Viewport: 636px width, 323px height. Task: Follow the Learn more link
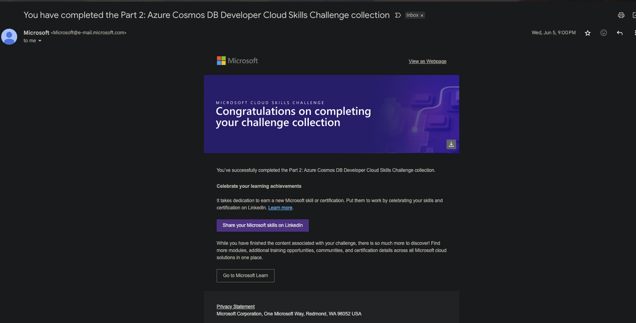pos(280,208)
